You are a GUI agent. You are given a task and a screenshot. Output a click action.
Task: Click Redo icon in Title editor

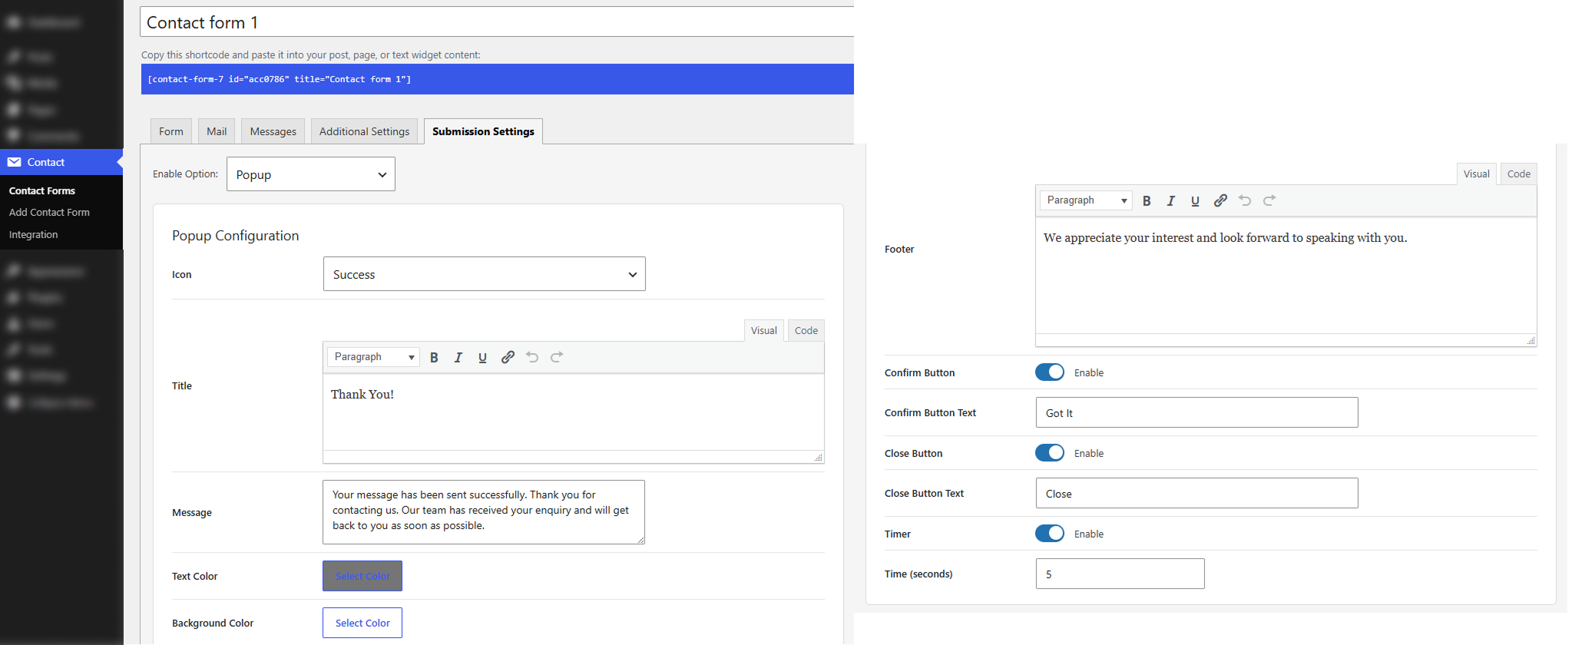[557, 357]
